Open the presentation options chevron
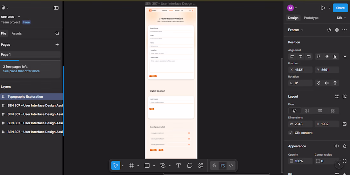The image size is (350, 175). click(329, 8)
